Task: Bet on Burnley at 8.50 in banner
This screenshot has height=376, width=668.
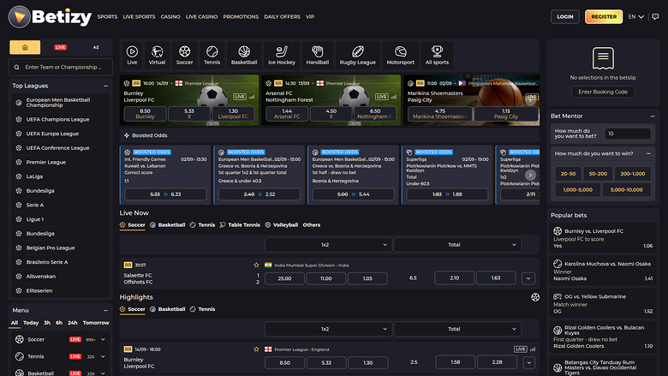Action: coord(145,114)
